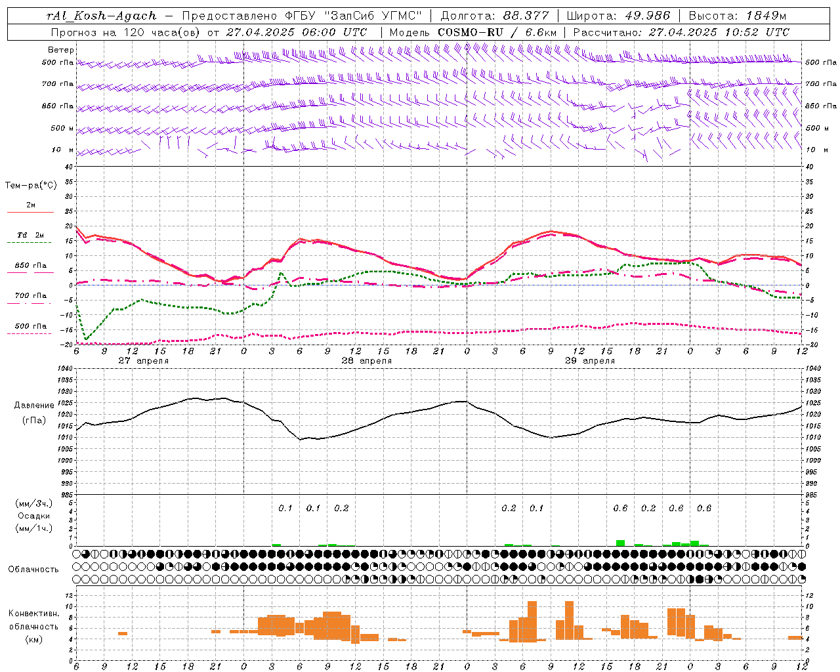Click the 850 гПа temperature legend entry
This screenshot has width=840, height=672.
click(30, 268)
